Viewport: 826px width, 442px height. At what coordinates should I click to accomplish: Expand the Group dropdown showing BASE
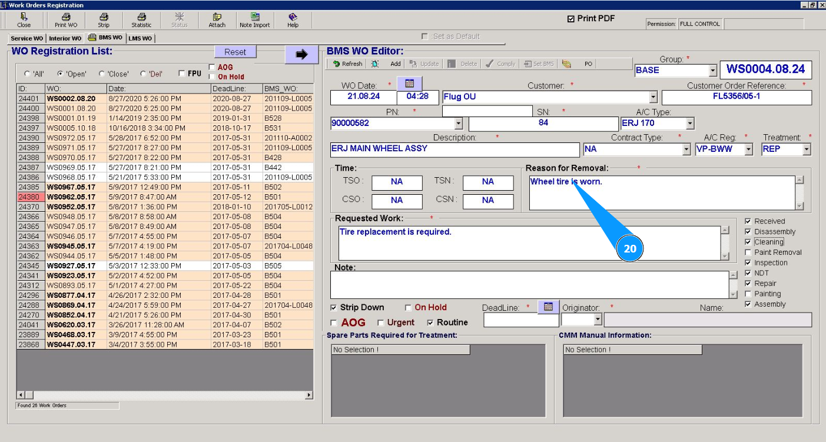(712, 71)
